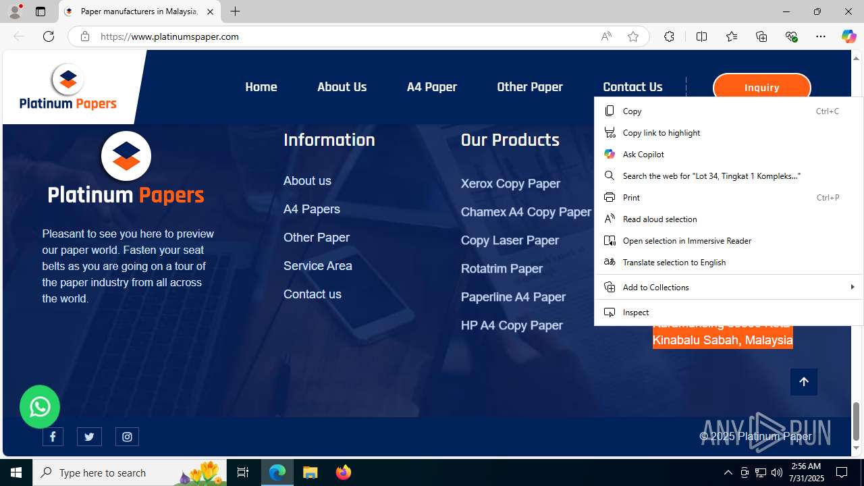The height and width of the screenshot is (486, 864).
Task: Select Print in context menu
Action: click(x=729, y=197)
